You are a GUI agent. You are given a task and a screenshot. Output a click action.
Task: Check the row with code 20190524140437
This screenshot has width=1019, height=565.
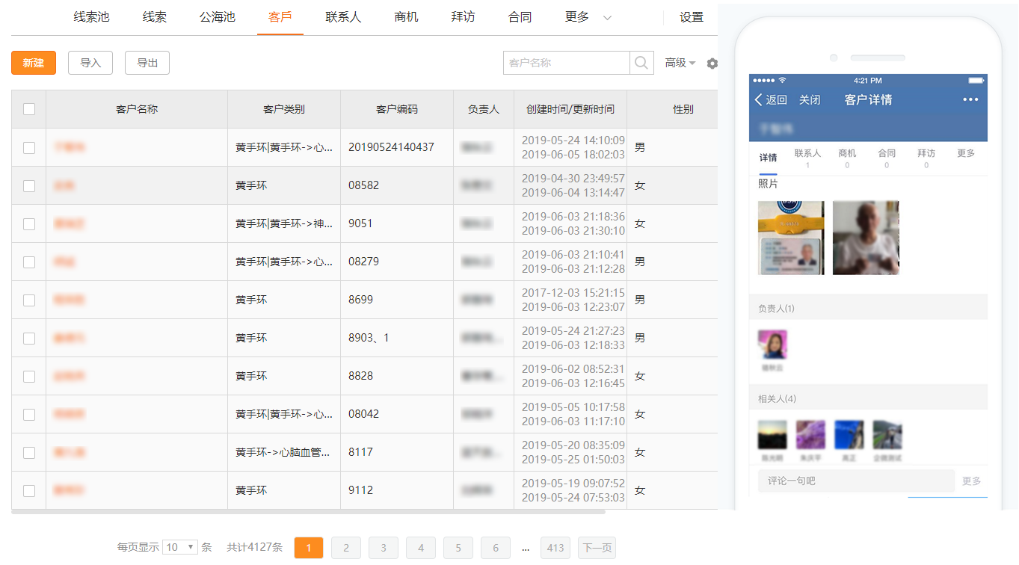tap(29, 147)
